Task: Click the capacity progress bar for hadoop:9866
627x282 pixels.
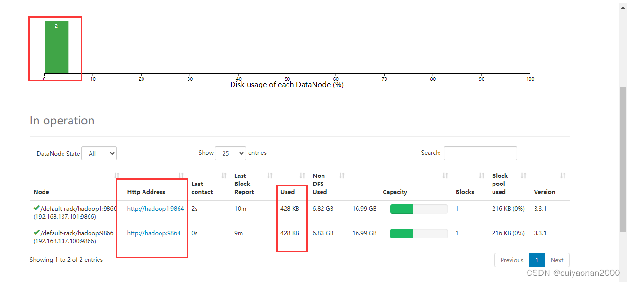Action: [x=419, y=234]
